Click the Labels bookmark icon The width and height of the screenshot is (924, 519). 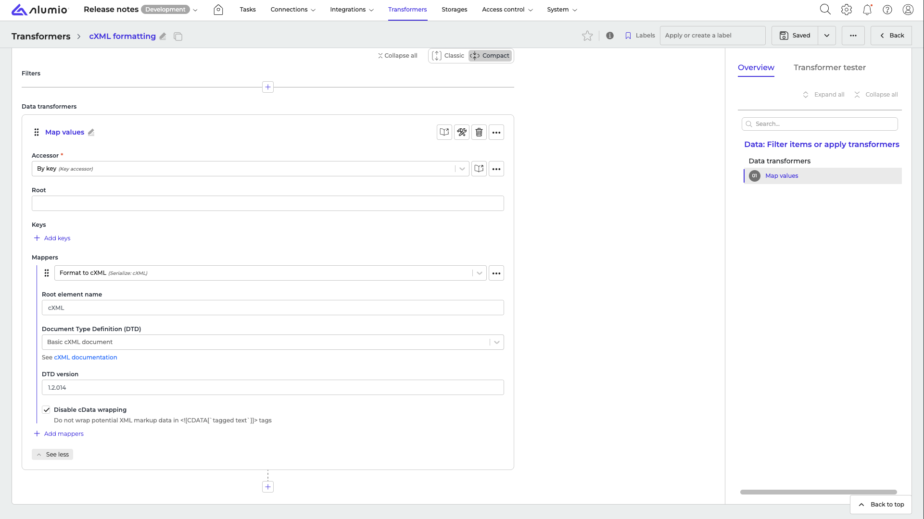628,36
